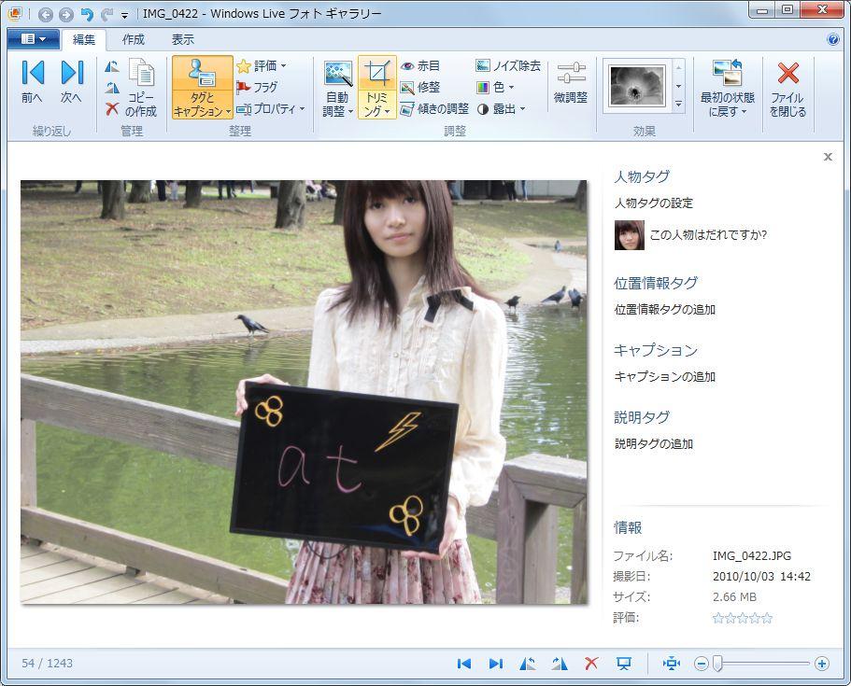Image resolution: width=851 pixels, height=686 pixels.
Task: Click 位置情報タグの追加 link
Action: coord(664,310)
